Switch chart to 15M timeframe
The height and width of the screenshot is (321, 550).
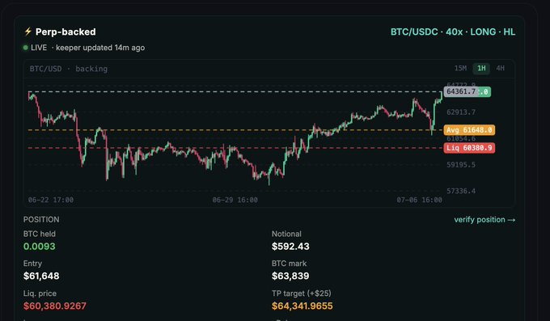pos(460,69)
